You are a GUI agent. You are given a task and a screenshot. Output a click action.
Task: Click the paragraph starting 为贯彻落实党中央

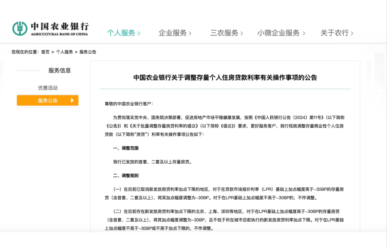point(225,126)
